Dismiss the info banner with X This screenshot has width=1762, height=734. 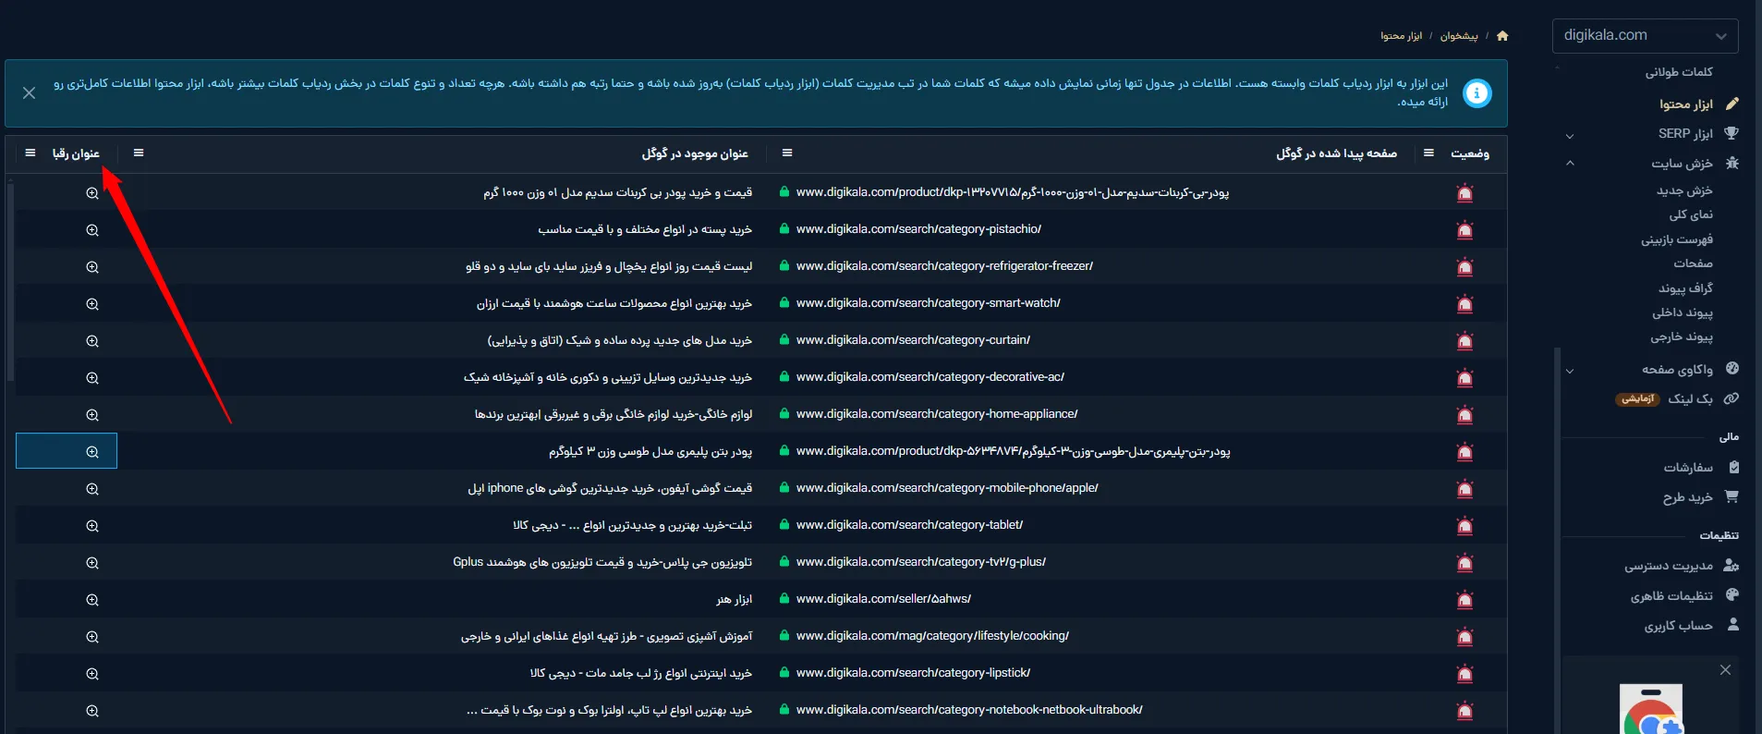30,93
